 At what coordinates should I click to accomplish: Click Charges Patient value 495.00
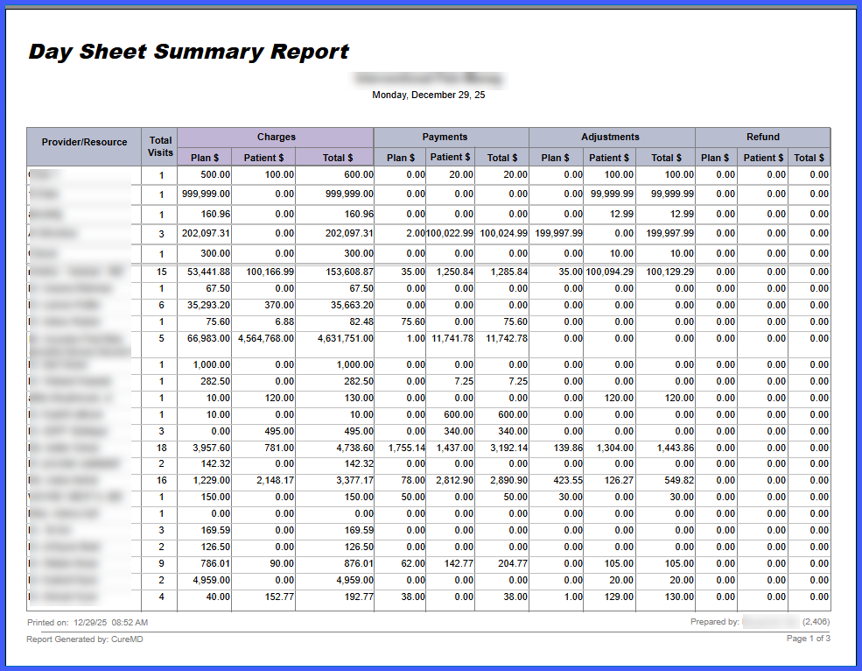pos(280,432)
